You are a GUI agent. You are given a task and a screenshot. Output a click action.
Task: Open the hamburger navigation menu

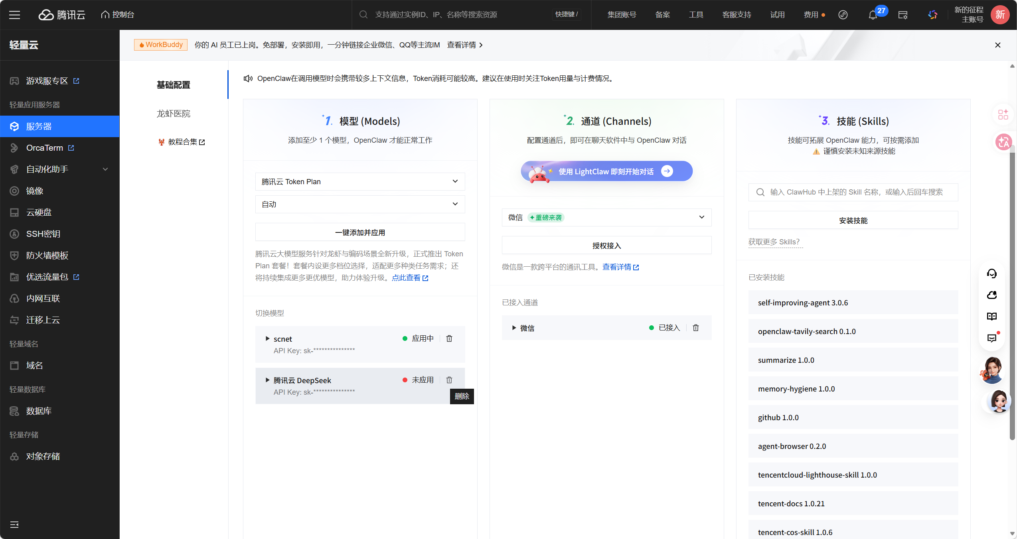point(15,15)
